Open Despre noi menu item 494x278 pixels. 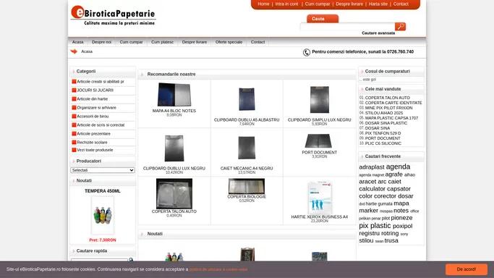pos(101,42)
